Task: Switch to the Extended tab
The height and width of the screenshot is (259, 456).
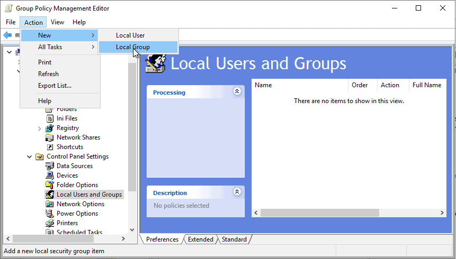Action: click(200, 239)
